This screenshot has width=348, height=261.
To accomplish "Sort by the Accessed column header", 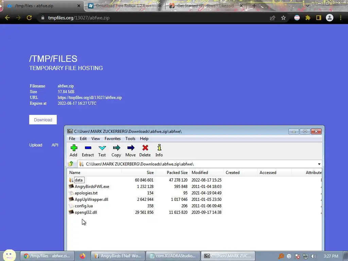I will coord(274,172).
